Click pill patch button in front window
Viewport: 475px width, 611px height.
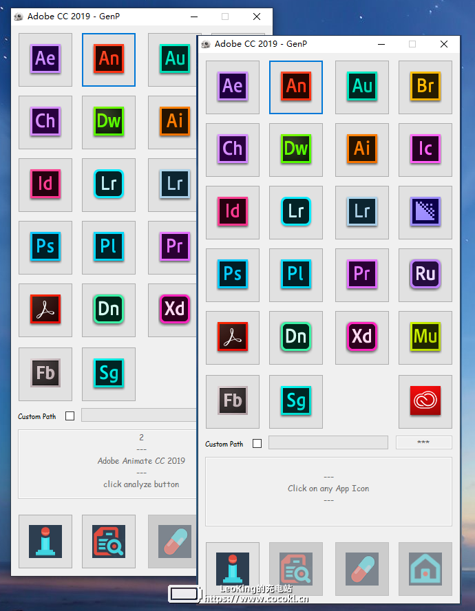[362, 569]
